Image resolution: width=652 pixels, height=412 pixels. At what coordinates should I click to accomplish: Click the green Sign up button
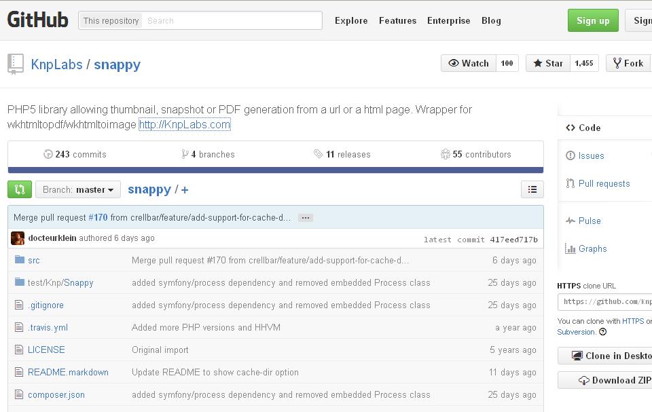pyautogui.click(x=593, y=20)
